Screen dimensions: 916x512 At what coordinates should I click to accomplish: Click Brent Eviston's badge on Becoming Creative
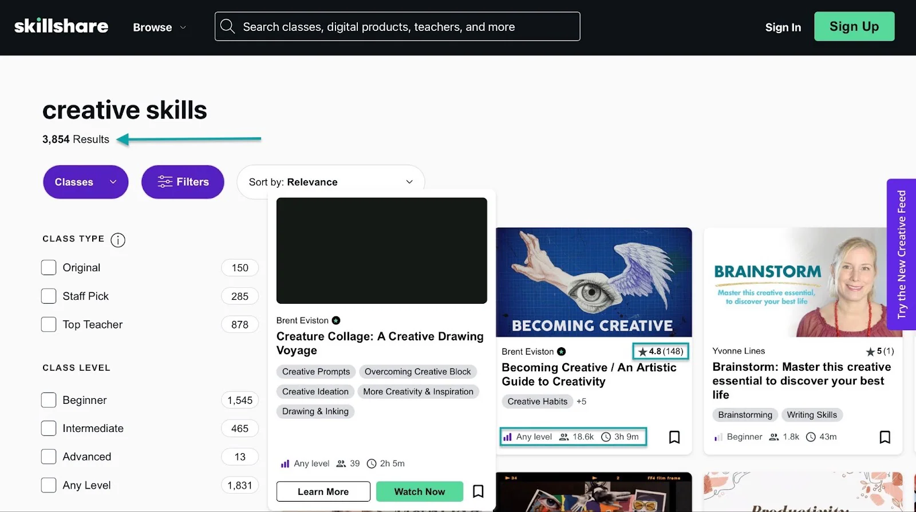[x=561, y=351]
